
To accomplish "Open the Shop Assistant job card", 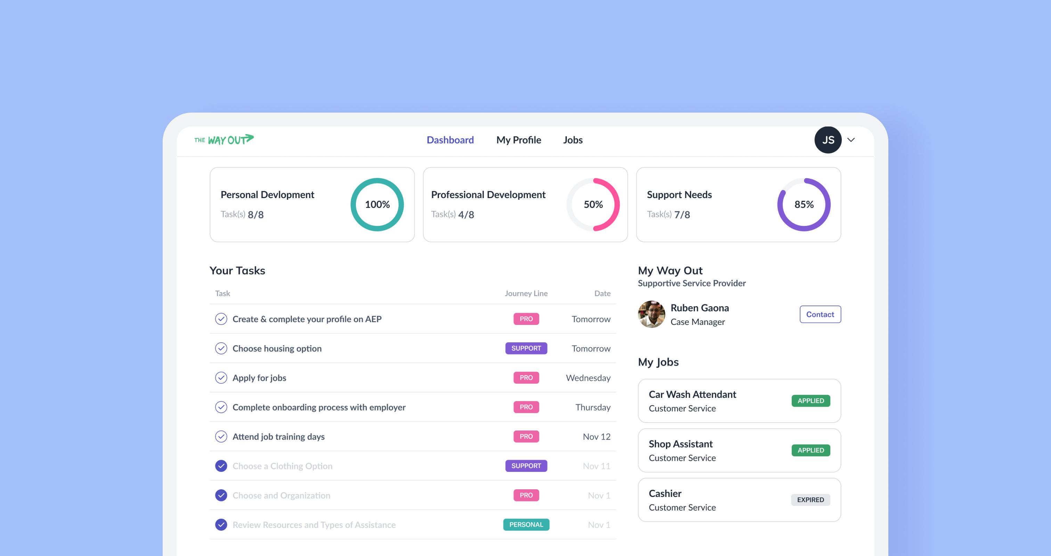I will coord(739,450).
